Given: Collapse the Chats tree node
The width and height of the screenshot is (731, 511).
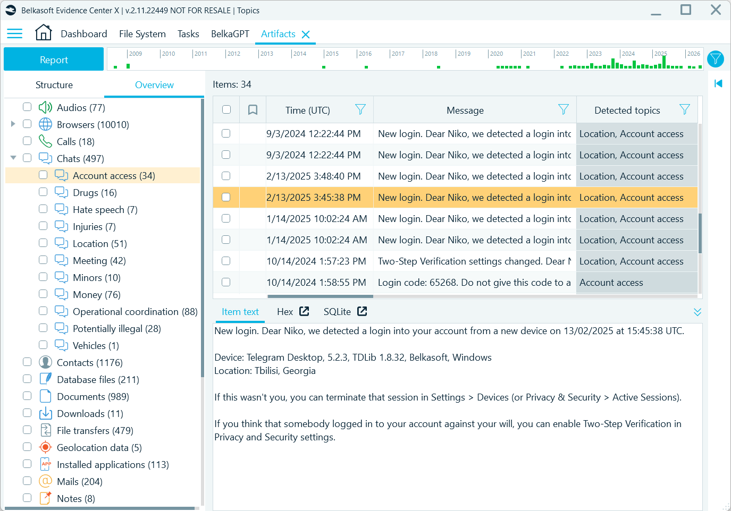Looking at the screenshot, I should [x=13, y=158].
